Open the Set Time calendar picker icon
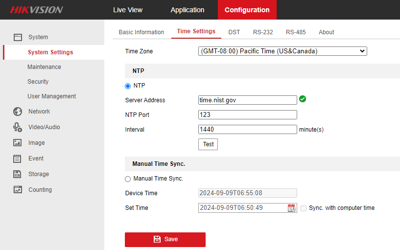This screenshot has width=400, height=250. pos(292,208)
